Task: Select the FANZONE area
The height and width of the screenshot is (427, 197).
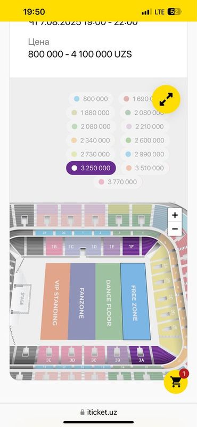Action: coord(81,302)
